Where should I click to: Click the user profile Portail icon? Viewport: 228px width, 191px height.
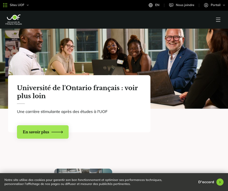point(206,5)
